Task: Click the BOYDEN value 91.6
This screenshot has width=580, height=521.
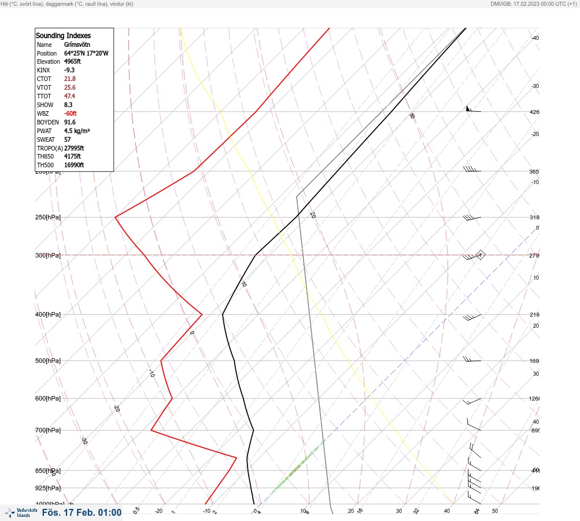Action: [70, 122]
